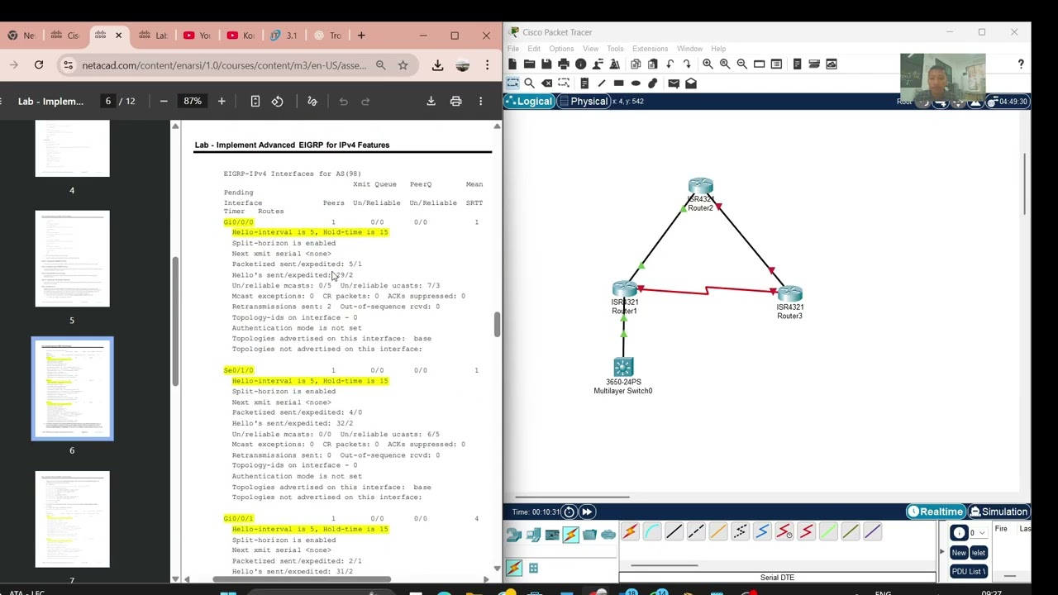The image size is (1058, 595).
Task: Click the PDF document vertical scrollbar
Action: (x=497, y=324)
